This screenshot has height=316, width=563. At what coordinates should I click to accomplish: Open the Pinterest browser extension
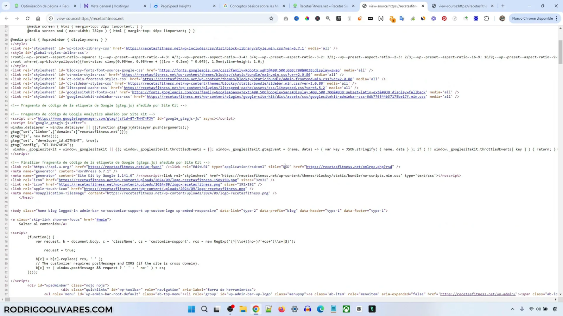444,18
